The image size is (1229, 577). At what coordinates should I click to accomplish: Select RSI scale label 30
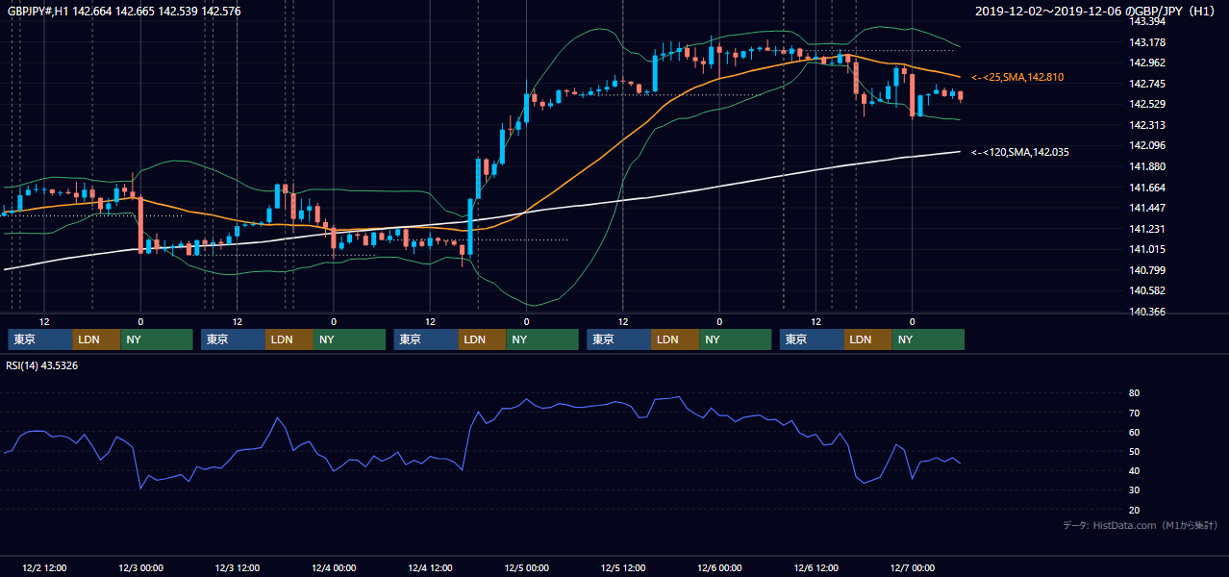[x=1134, y=489]
